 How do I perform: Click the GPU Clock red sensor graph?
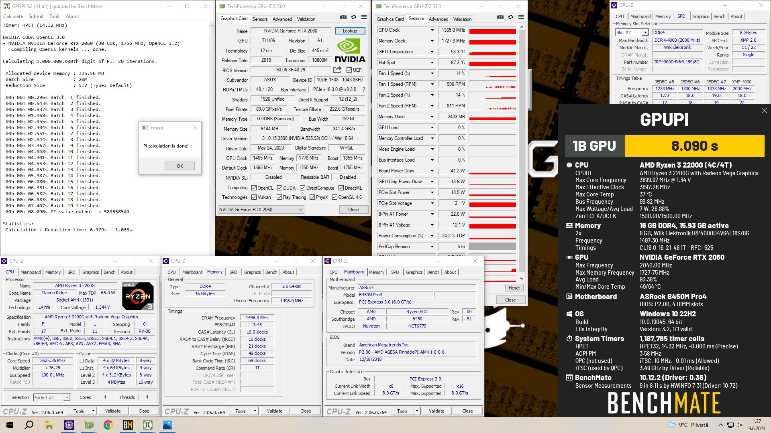click(492, 30)
